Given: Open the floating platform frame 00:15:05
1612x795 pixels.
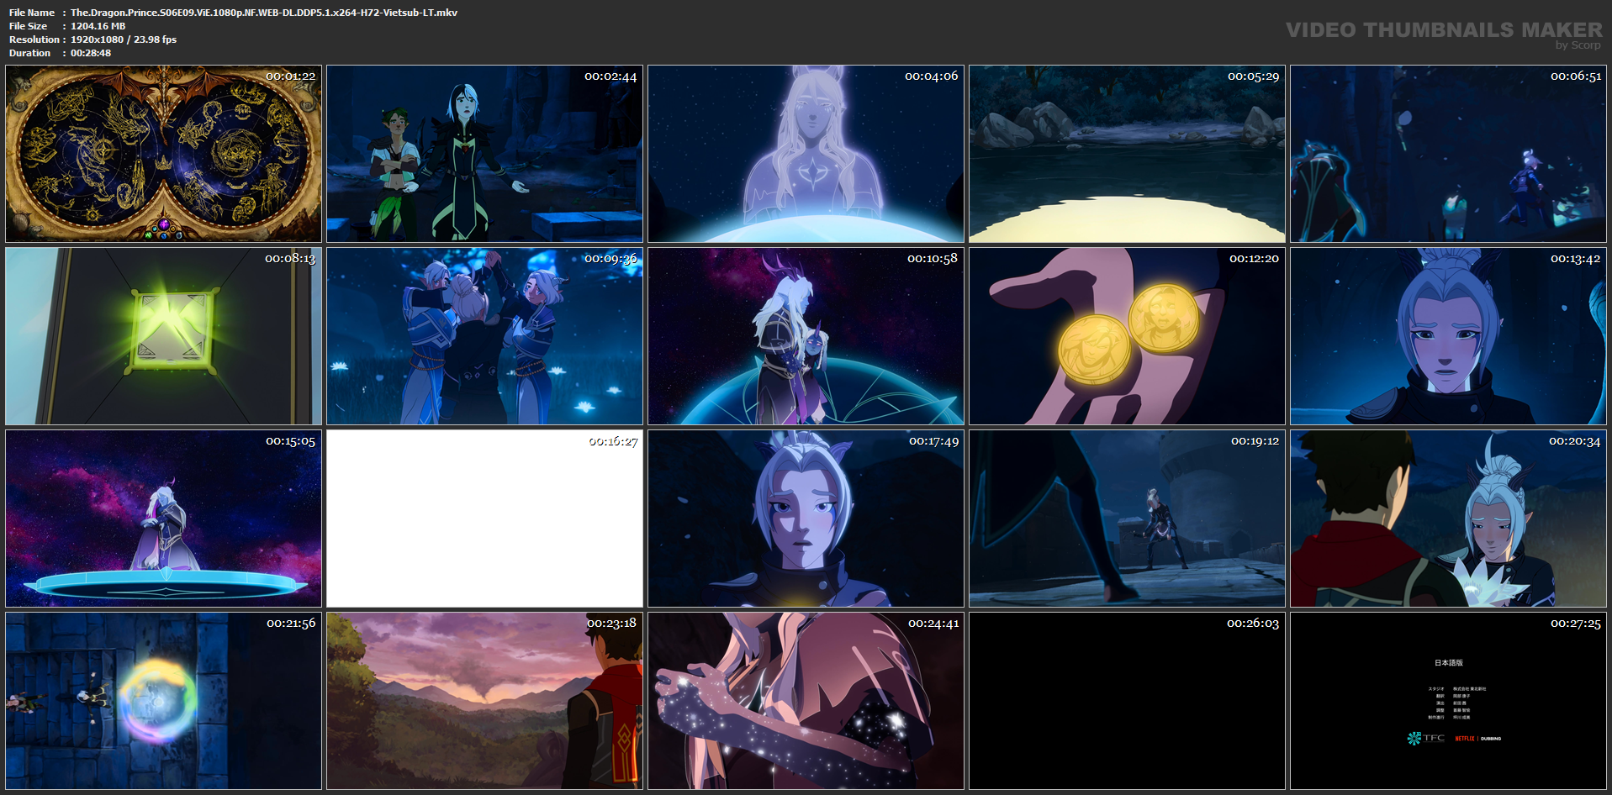Looking at the screenshot, I should point(164,519).
